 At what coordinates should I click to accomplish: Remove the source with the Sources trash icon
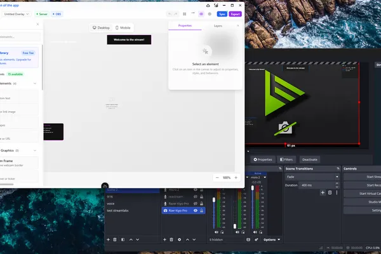171,239
